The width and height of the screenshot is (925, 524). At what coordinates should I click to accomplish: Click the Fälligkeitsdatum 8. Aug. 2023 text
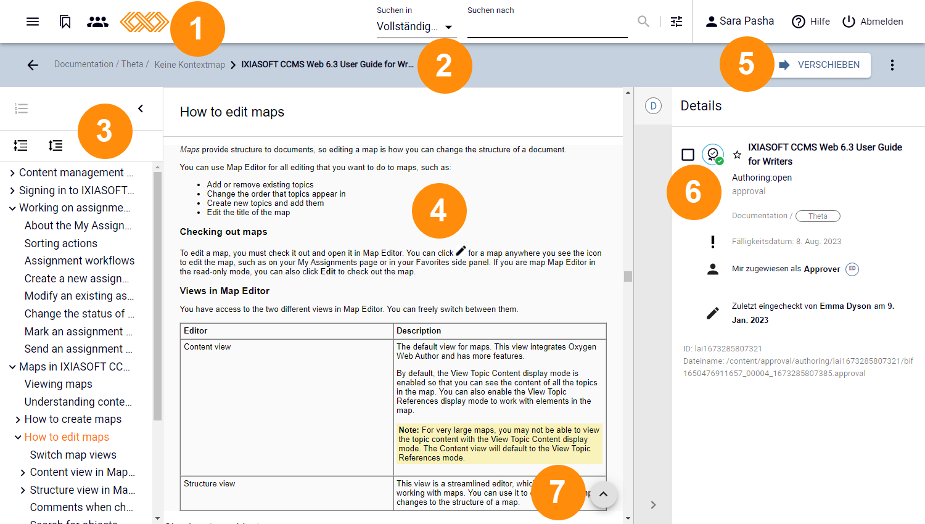coord(786,242)
